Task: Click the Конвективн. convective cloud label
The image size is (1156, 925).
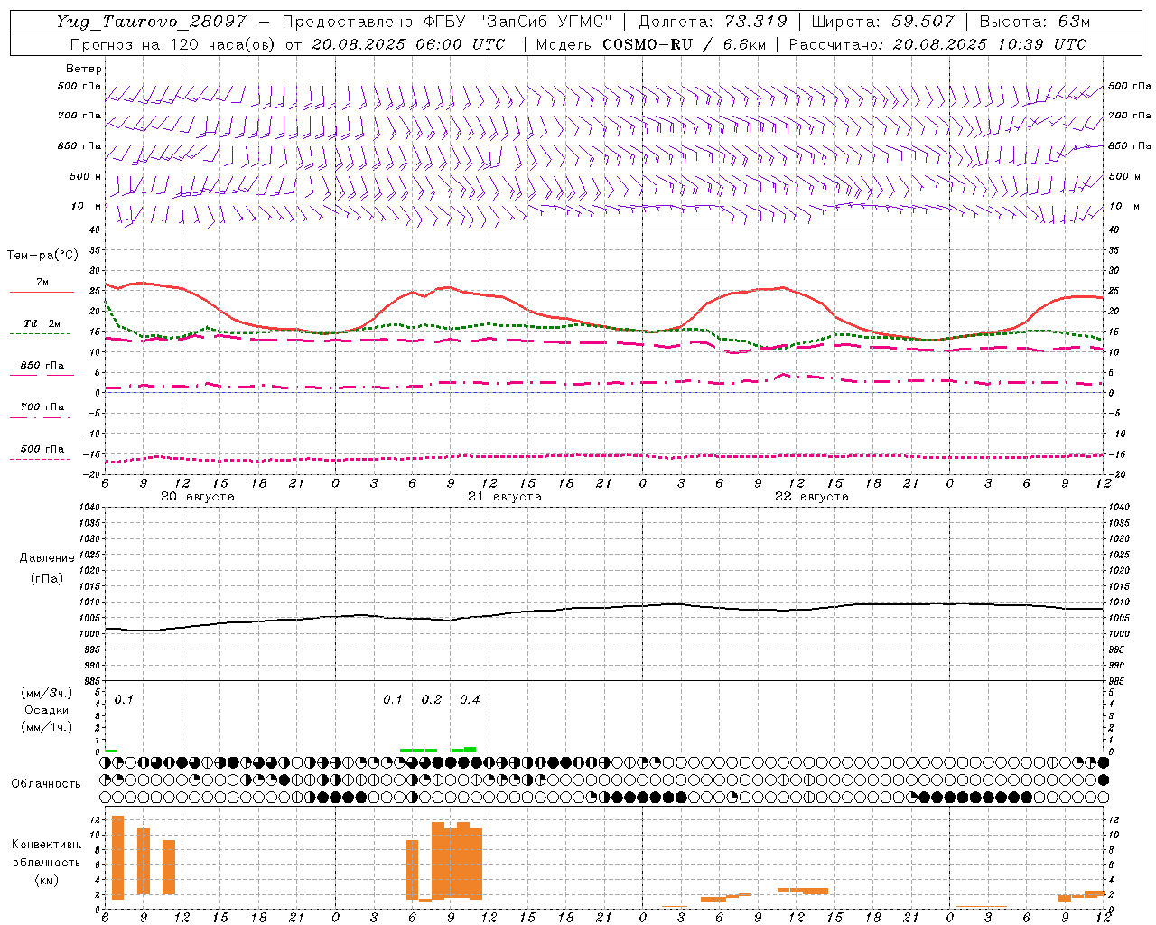Action: point(46,845)
